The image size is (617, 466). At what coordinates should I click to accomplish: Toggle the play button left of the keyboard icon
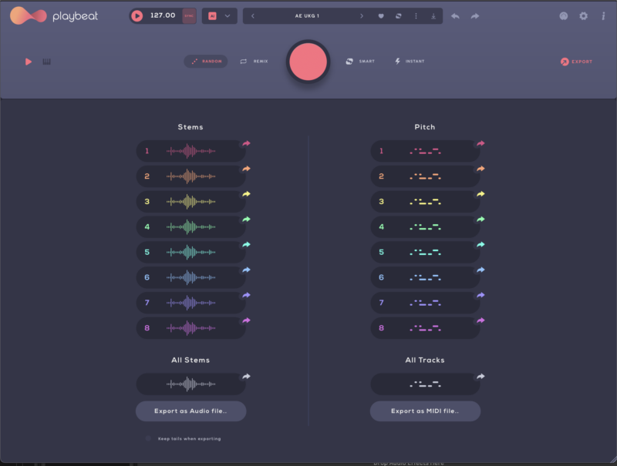click(x=29, y=61)
